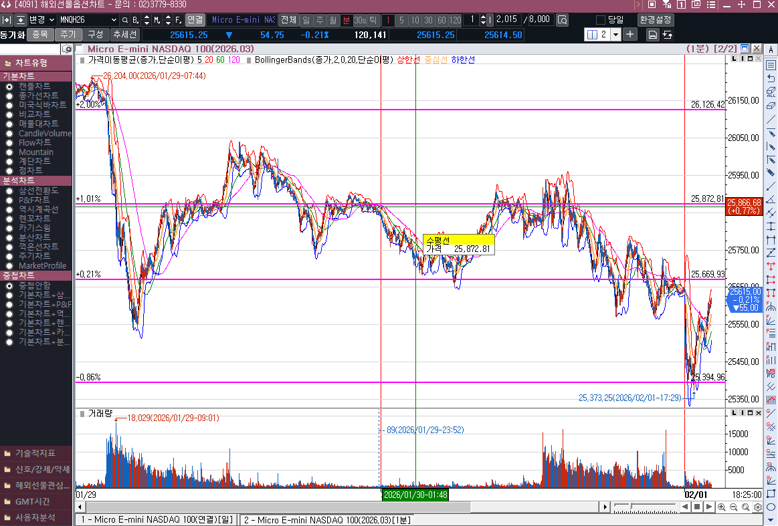
Task: Expand the 기술적지표 folder
Action: click(x=36, y=453)
